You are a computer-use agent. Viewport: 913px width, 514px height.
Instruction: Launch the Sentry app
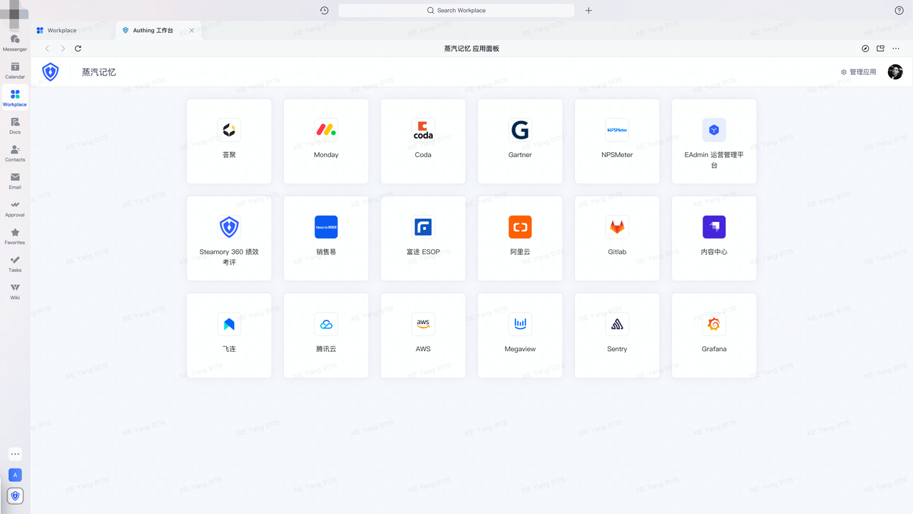point(617,336)
